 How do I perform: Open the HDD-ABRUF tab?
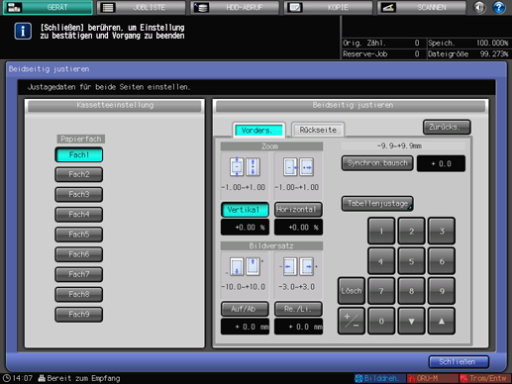pos(235,7)
